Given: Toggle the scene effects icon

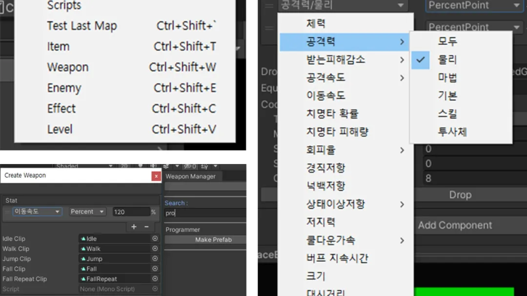Looking at the screenshot, I should [x=166, y=166].
